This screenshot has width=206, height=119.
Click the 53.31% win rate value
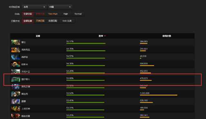tap(70, 108)
